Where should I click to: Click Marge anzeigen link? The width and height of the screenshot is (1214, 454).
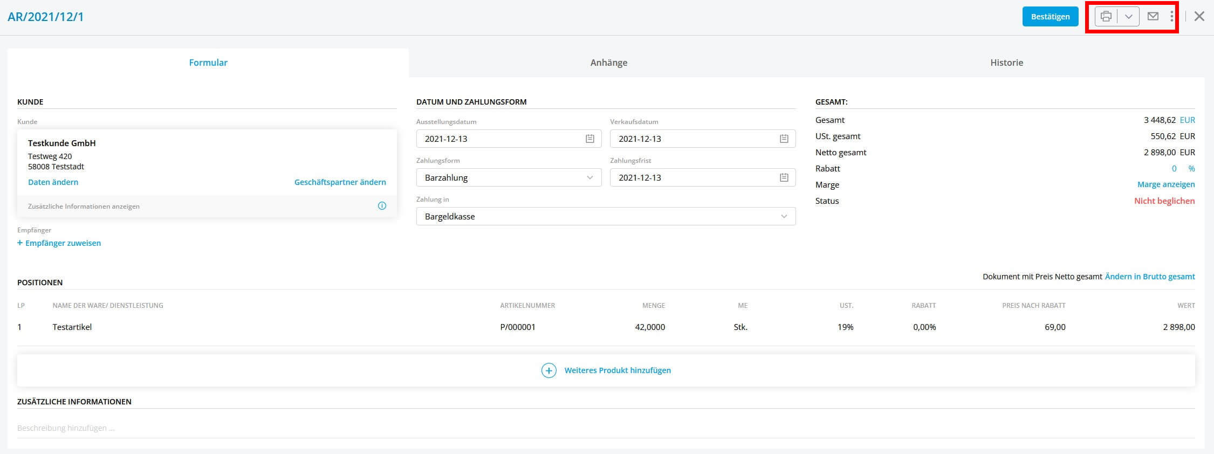[x=1166, y=184]
